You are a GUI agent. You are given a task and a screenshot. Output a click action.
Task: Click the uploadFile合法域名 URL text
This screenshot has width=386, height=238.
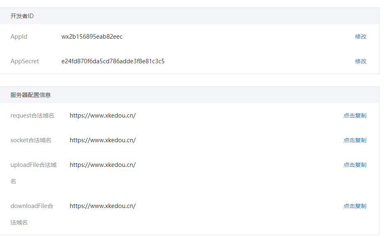coord(103,165)
